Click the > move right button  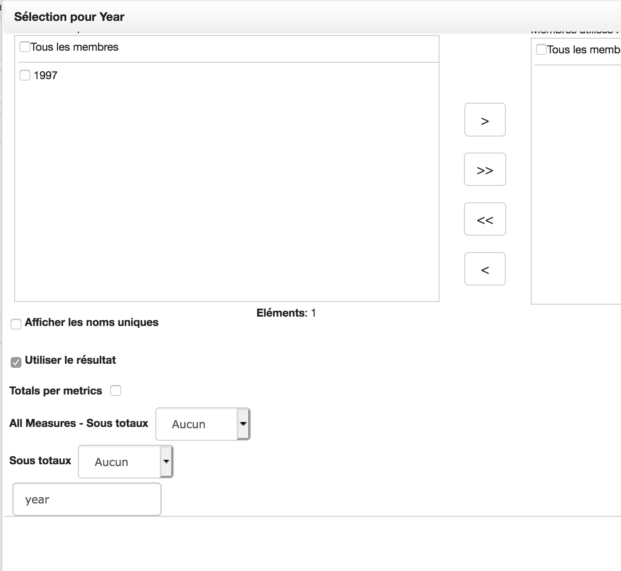click(x=484, y=119)
